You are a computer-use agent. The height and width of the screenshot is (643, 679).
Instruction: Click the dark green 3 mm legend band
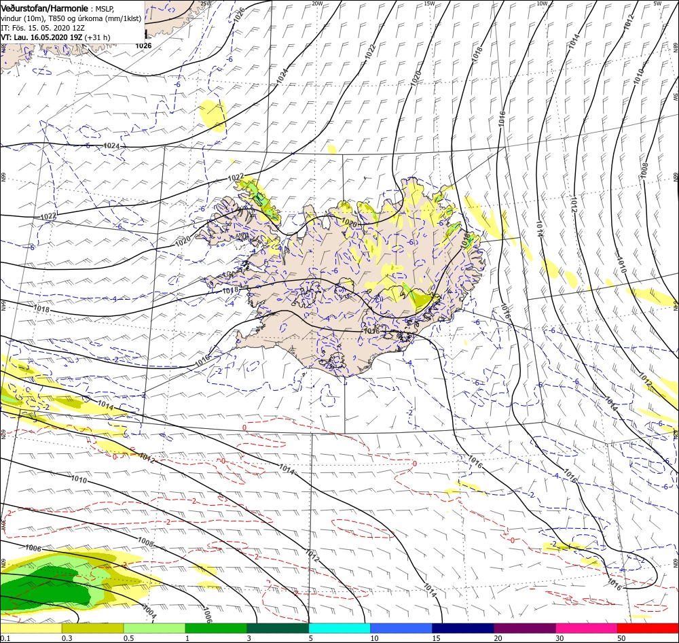point(278,628)
